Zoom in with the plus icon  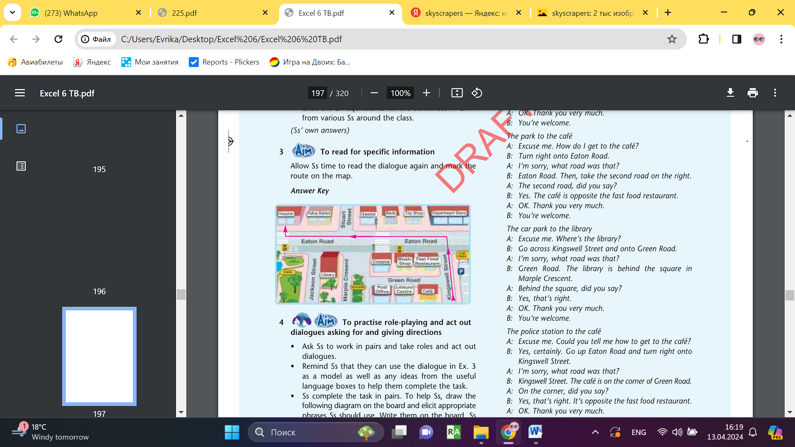tap(426, 93)
